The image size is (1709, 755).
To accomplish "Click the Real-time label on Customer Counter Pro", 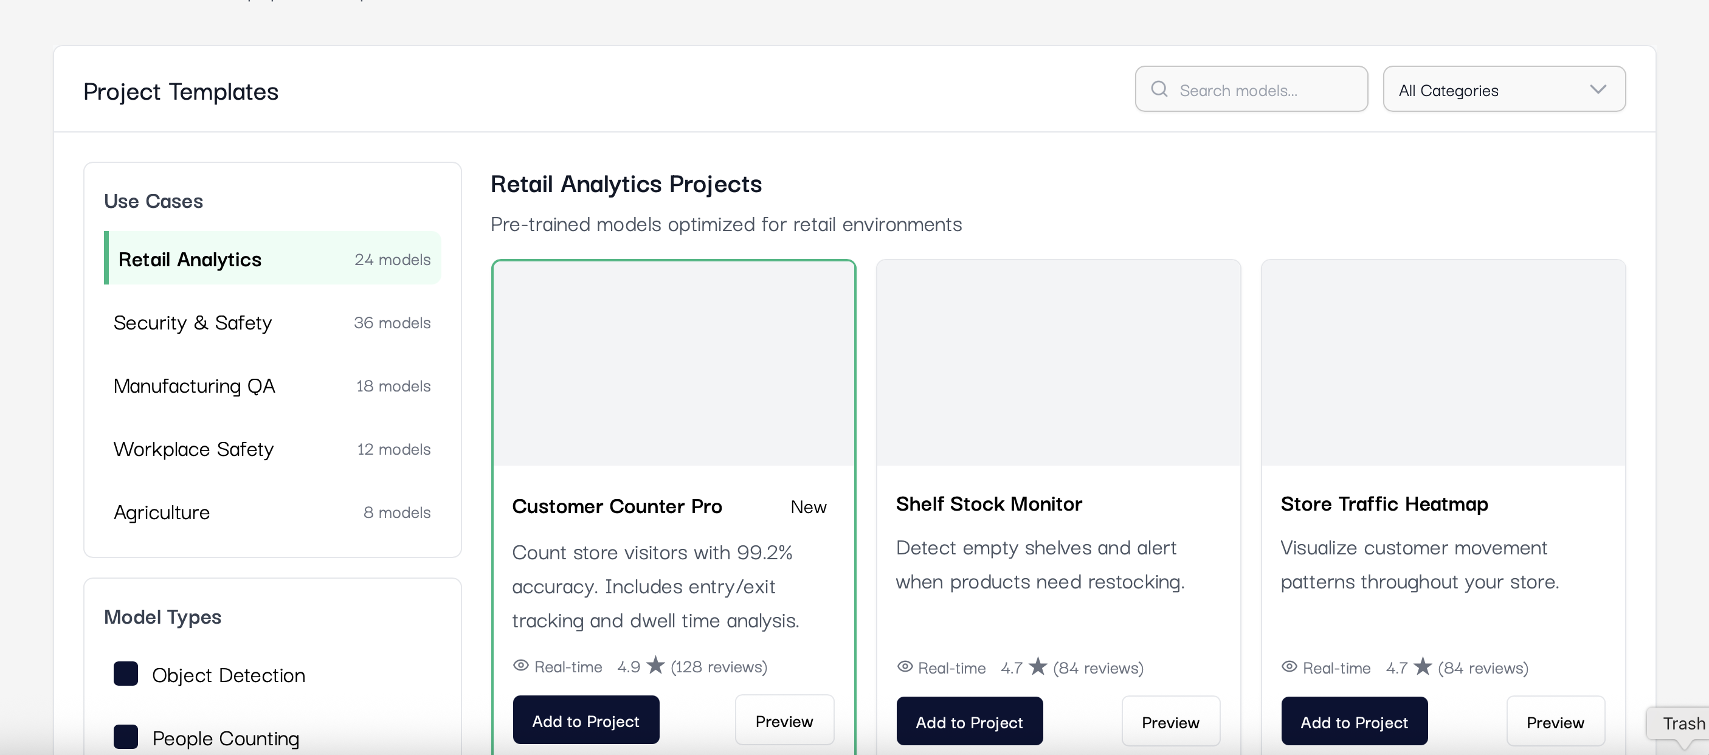I will pyautogui.click(x=568, y=666).
